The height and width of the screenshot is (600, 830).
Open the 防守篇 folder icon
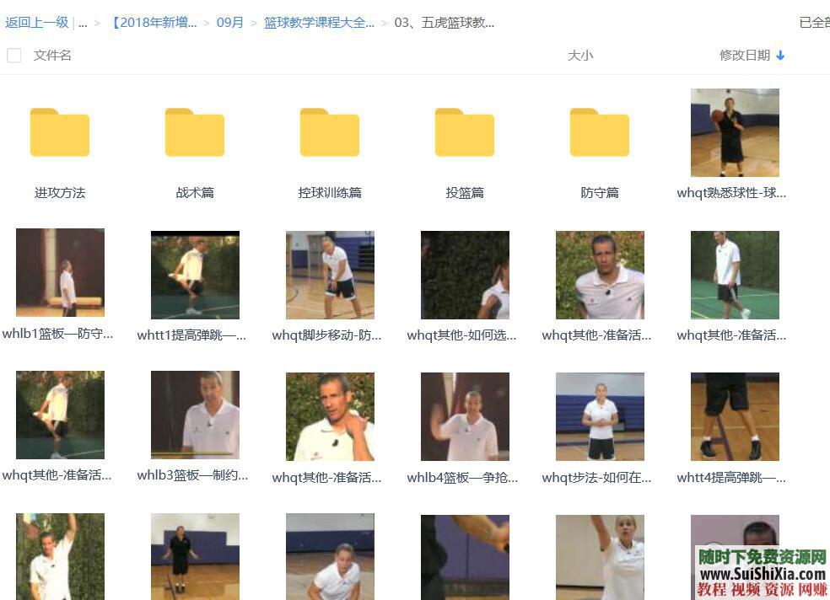pyautogui.click(x=600, y=132)
